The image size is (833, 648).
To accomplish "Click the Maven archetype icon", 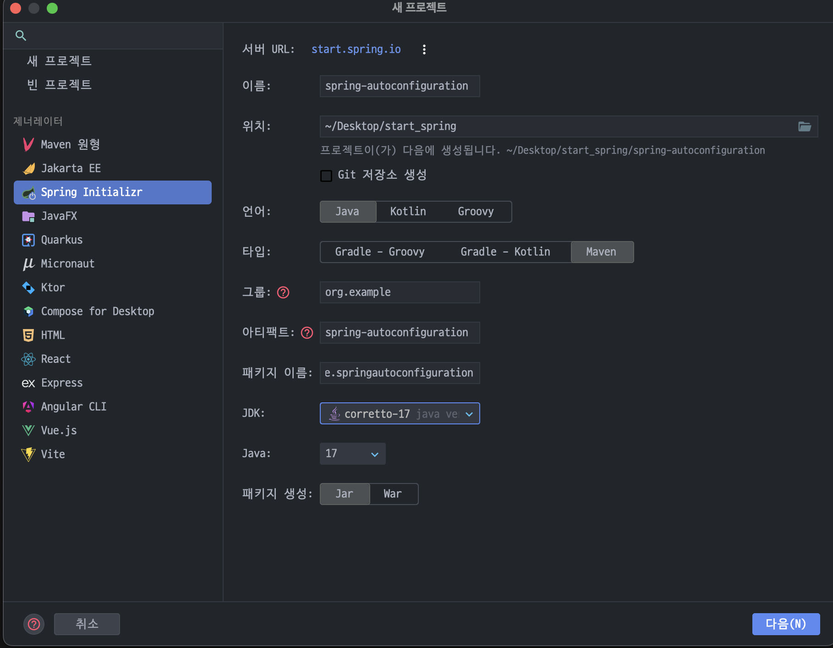I will (28, 145).
